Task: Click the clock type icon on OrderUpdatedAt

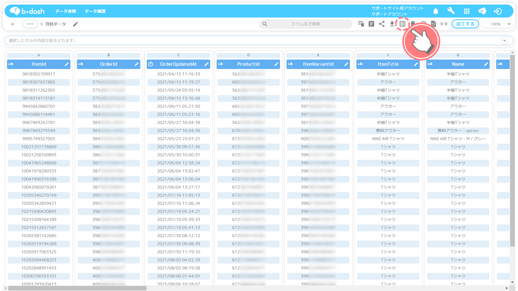Action: (x=151, y=64)
